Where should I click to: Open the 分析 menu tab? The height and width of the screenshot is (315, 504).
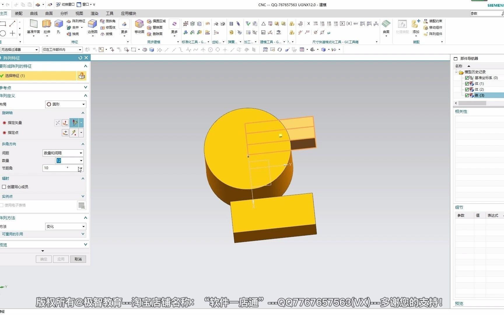pos(64,13)
